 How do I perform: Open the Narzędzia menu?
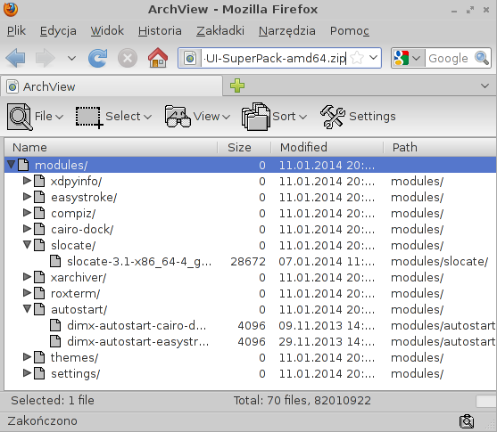click(286, 31)
